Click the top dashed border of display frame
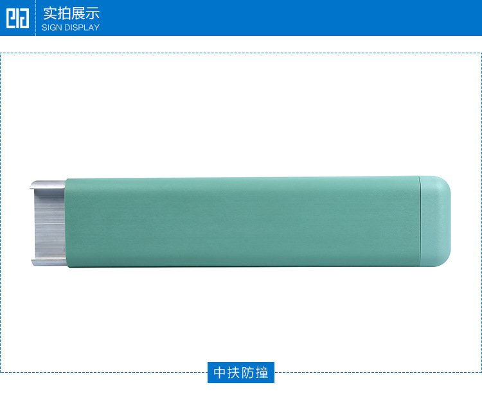 pos(241,53)
